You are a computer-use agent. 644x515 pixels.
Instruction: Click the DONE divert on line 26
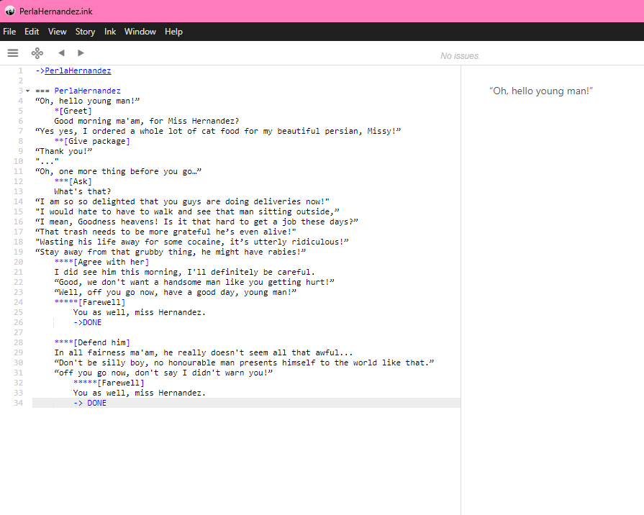[x=91, y=323]
